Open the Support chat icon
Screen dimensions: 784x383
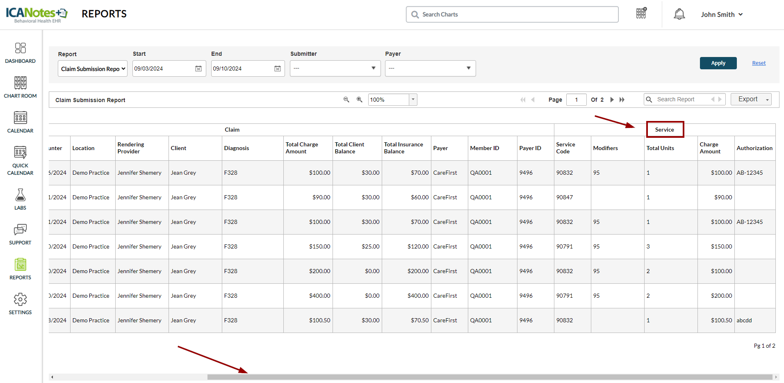[x=20, y=230]
